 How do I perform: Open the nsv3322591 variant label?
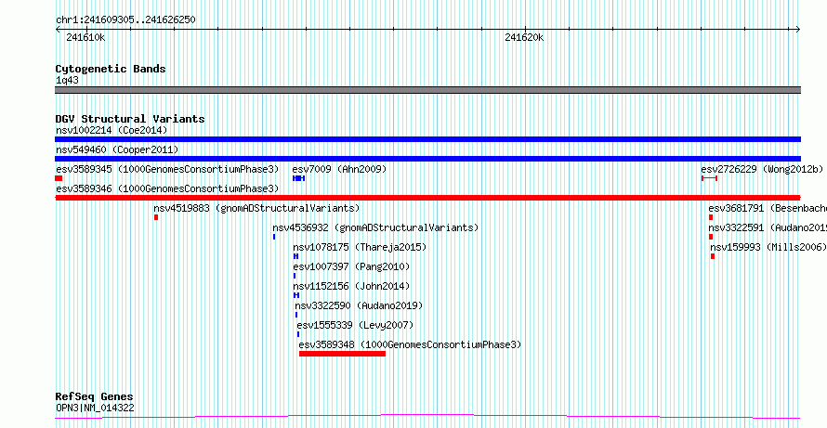coord(768,227)
